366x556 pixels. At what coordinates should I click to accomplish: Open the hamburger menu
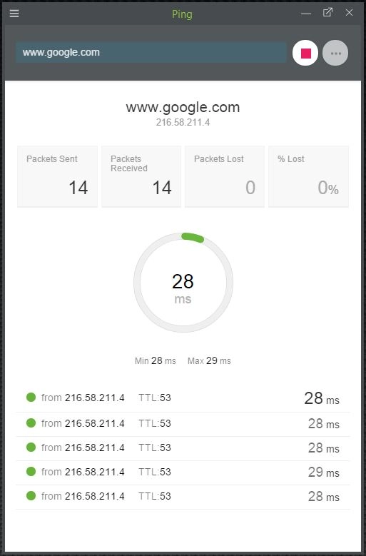pyautogui.click(x=14, y=14)
